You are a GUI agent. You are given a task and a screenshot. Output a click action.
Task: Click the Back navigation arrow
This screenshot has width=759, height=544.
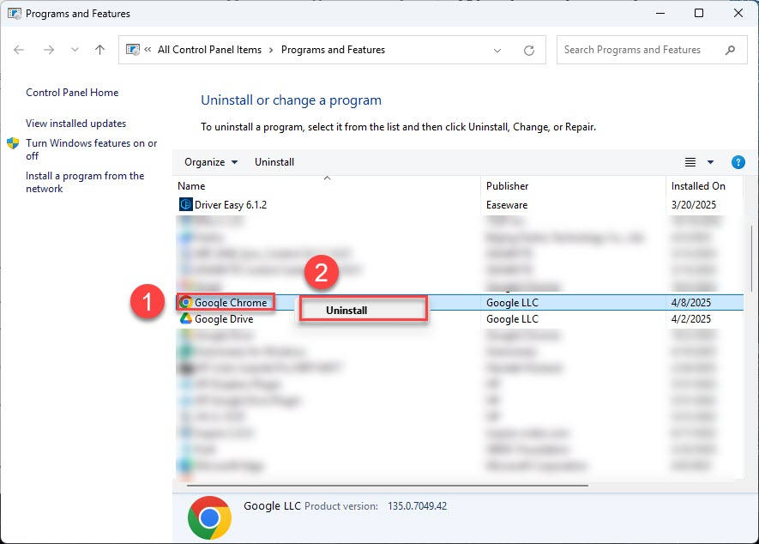[20, 50]
